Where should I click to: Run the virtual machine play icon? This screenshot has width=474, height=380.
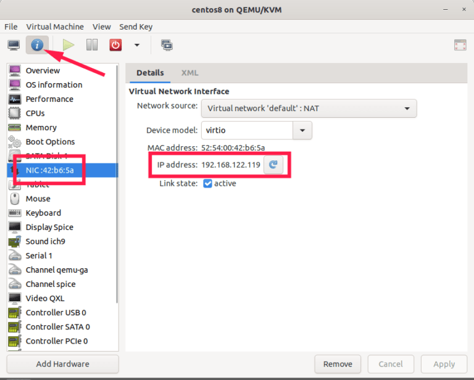pos(69,45)
